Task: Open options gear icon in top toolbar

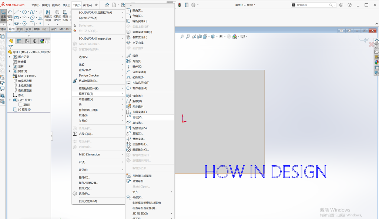Action: [193, 5]
